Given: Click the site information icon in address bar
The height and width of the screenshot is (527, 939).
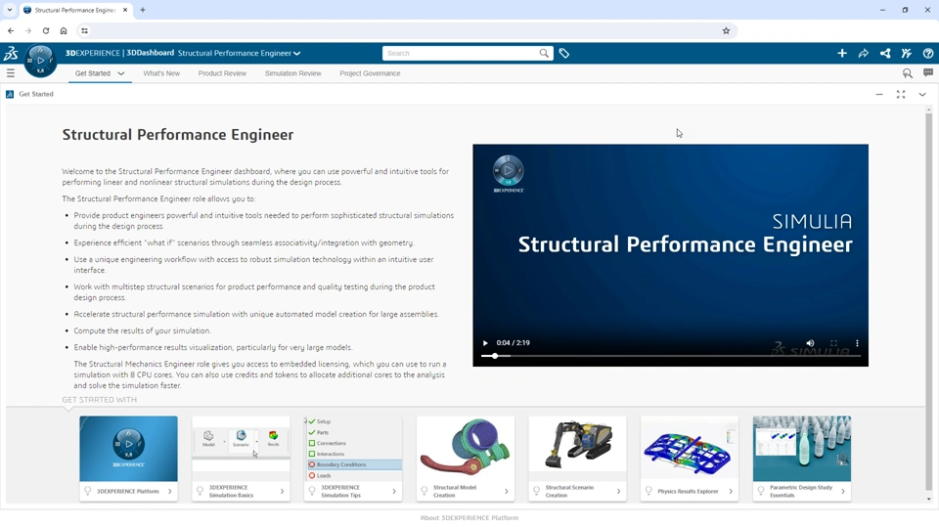Looking at the screenshot, I should coord(84,30).
